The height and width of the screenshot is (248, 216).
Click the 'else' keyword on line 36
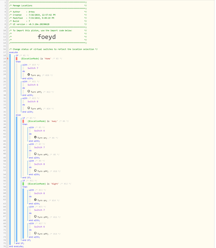(18, 115)
